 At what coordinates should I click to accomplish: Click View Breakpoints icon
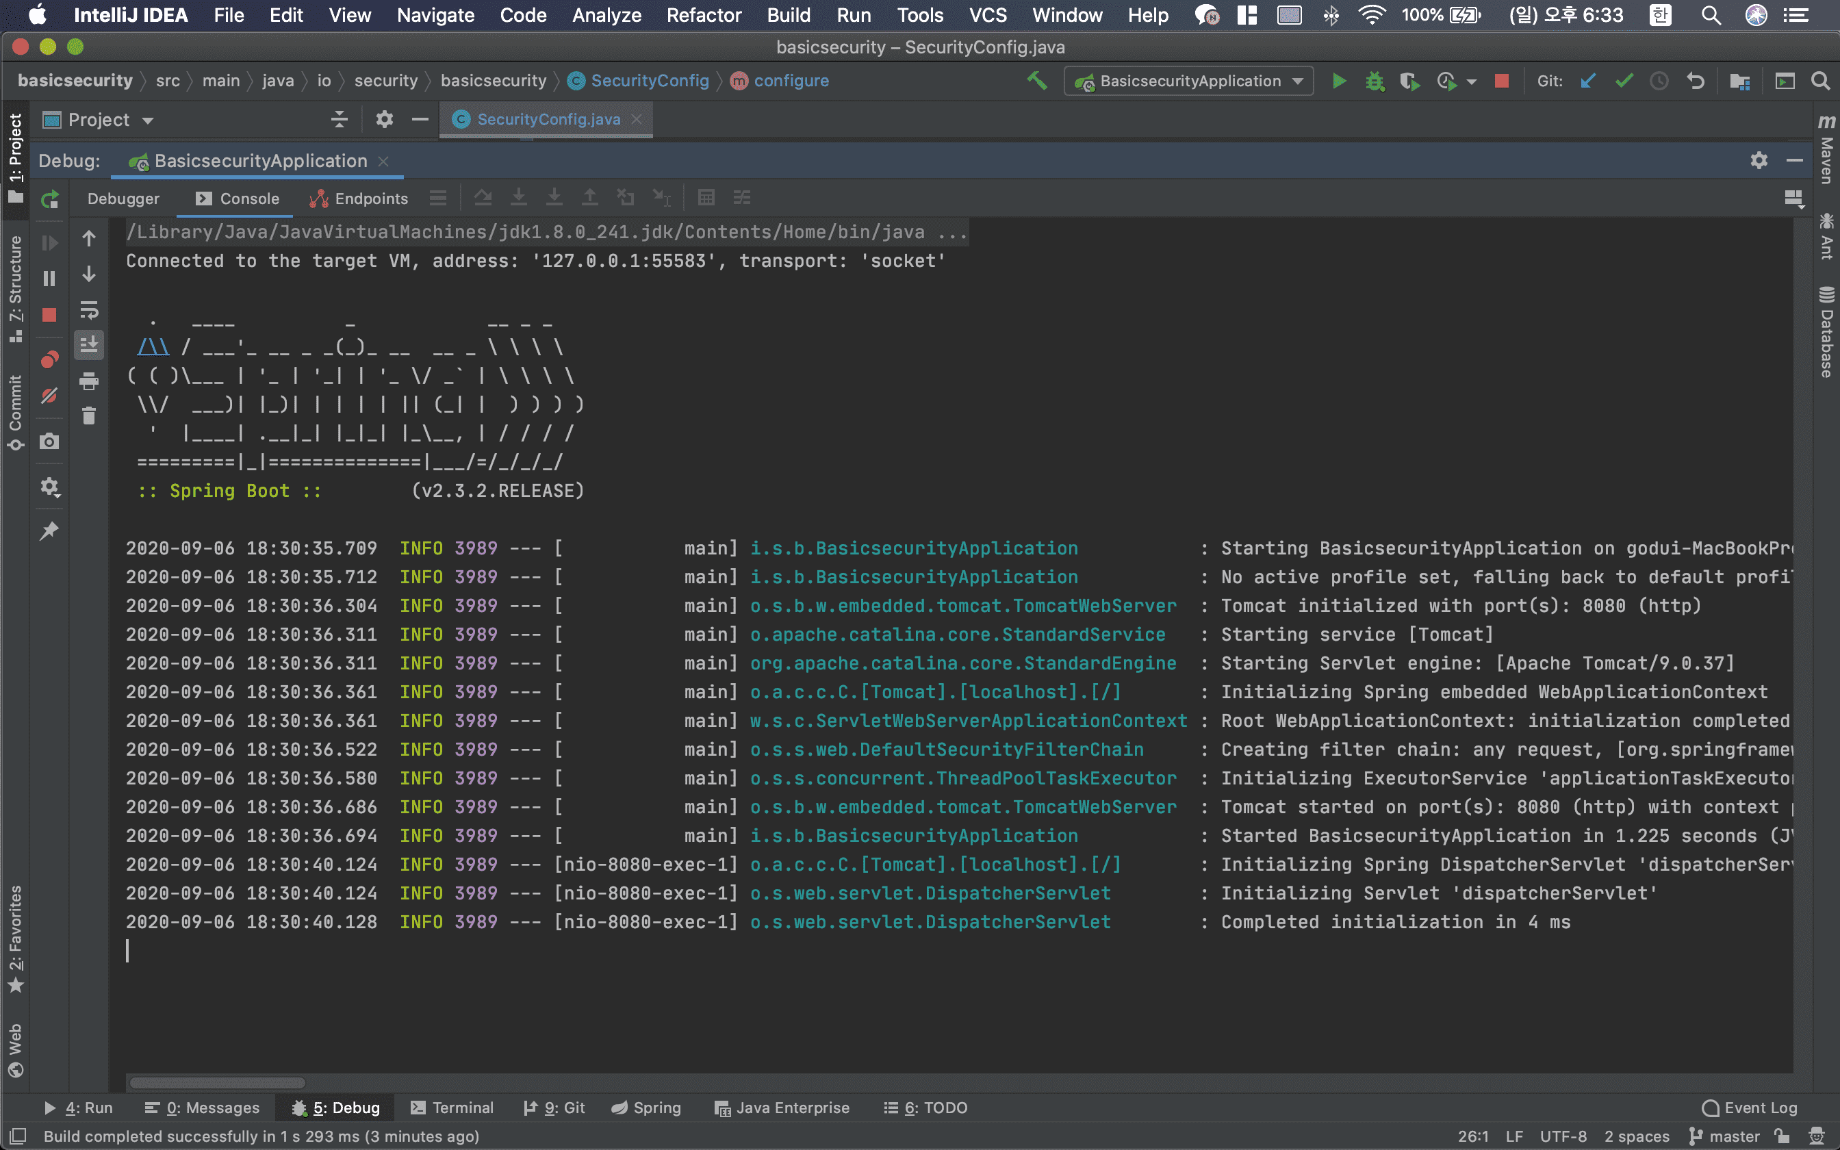[x=49, y=359]
